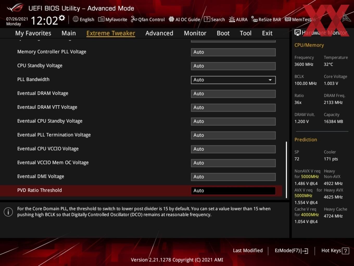Select PLL Bandwidth label
The width and height of the screenshot is (354, 266).
(33, 79)
